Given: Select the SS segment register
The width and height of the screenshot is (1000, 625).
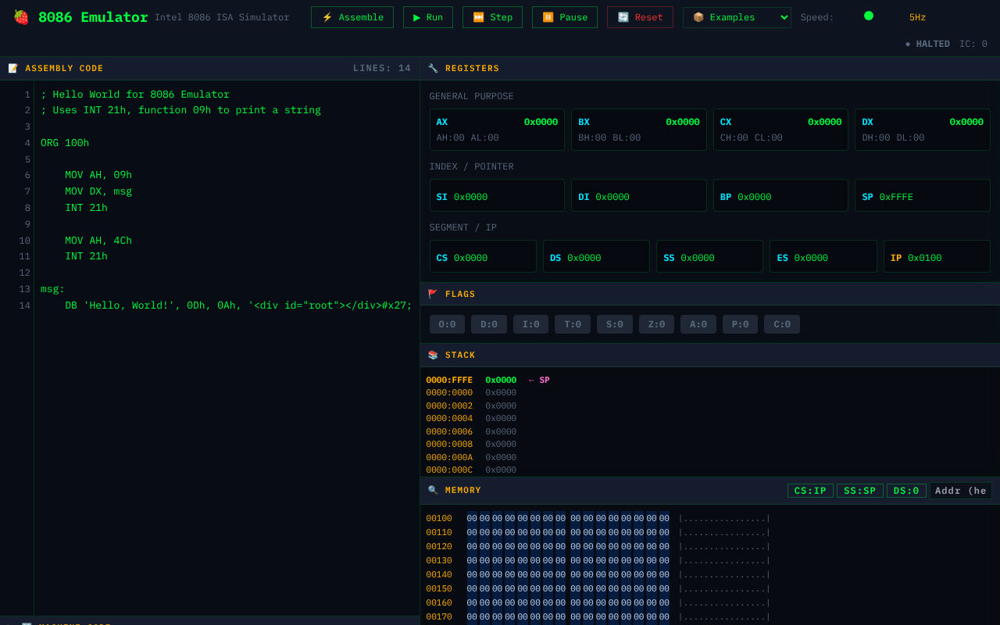Looking at the screenshot, I should [709, 256].
